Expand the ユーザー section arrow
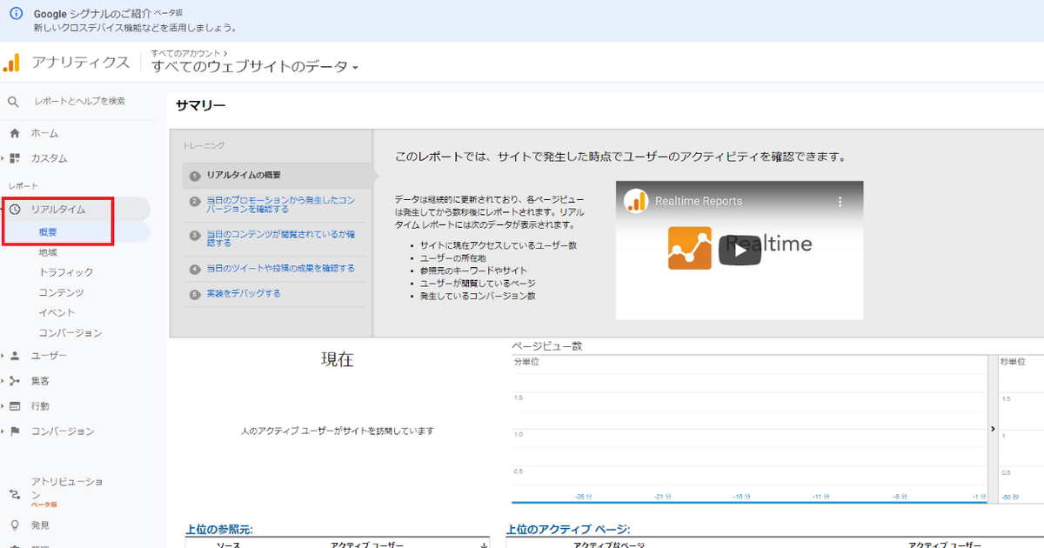Screen dimensions: 1044x548 [x=3, y=356]
